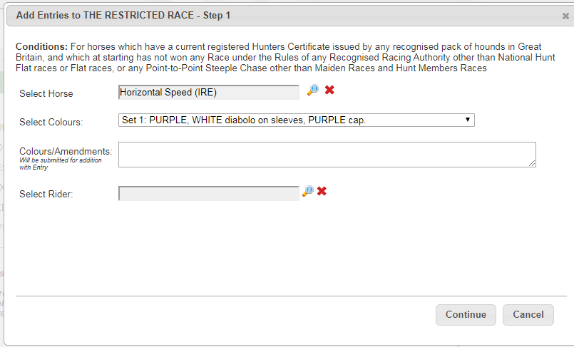Click the Select Horse label

[46, 93]
